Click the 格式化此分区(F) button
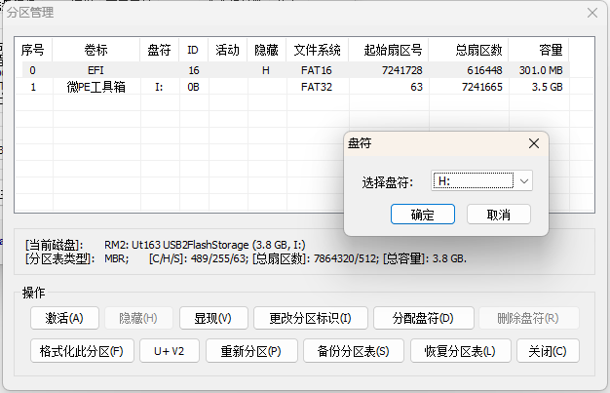The image size is (610, 393). click(81, 351)
